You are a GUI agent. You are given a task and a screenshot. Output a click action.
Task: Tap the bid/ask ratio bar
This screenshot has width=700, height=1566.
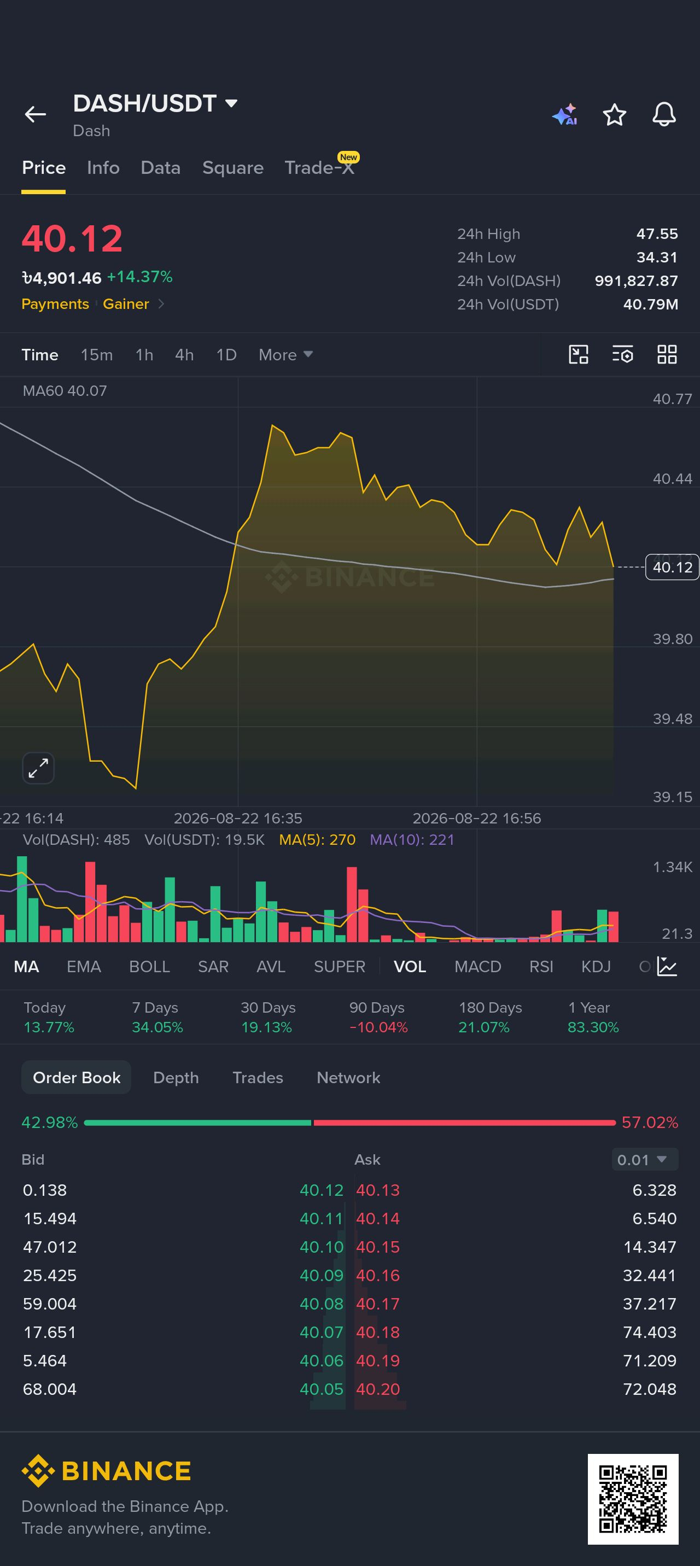[349, 1122]
